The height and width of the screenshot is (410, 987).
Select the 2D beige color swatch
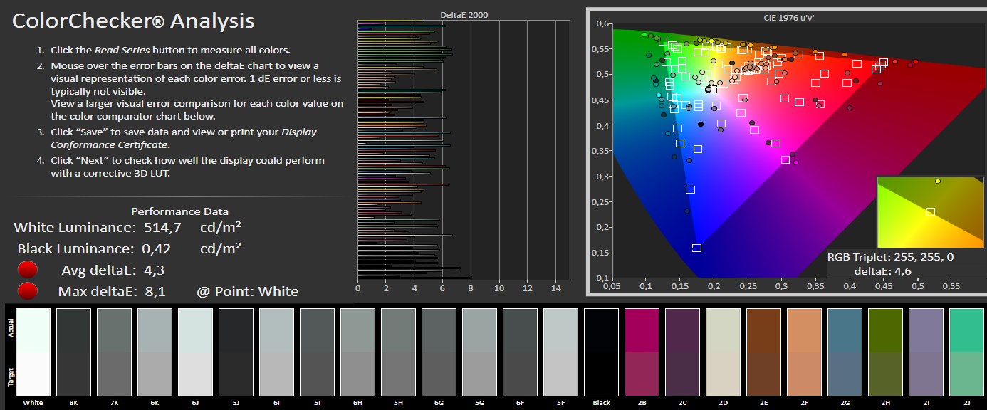click(x=724, y=352)
